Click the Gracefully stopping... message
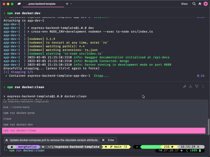 click(x=51, y=68)
